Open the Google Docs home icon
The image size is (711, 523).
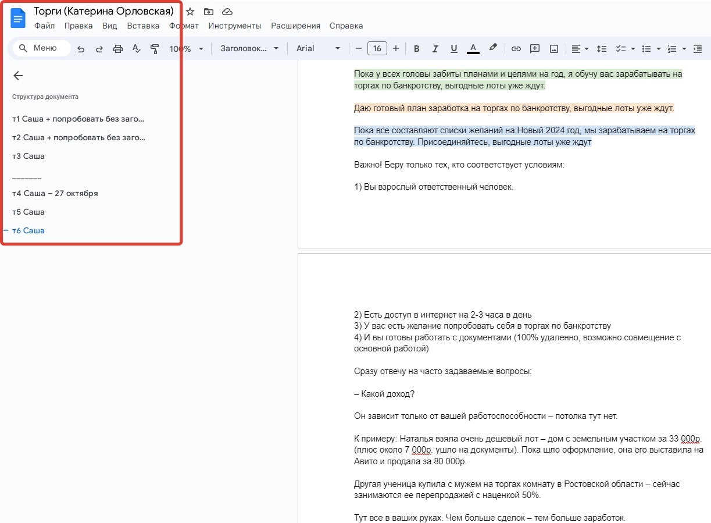[x=18, y=18]
